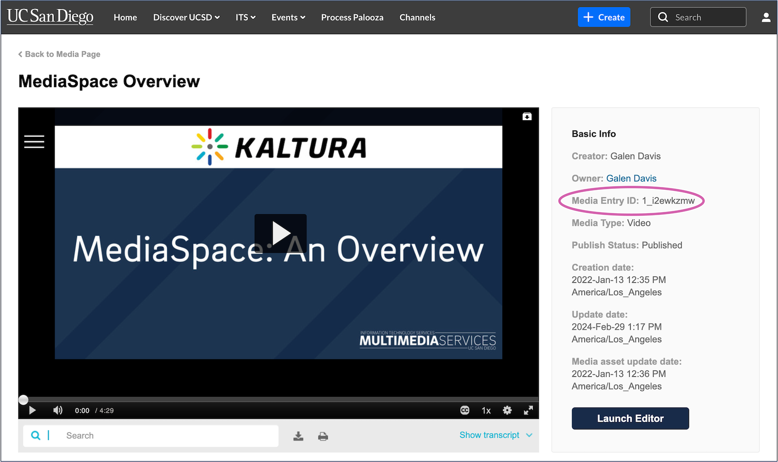Expand the Discover UCSD menu
Viewport: 778px width, 462px height.
tap(186, 17)
